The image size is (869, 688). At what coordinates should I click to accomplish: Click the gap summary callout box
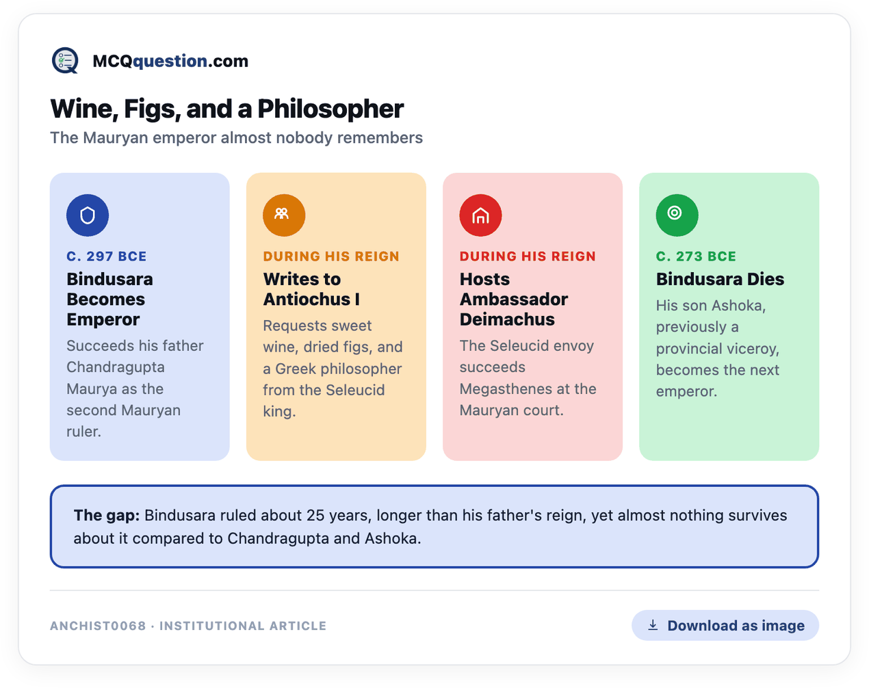point(434,527)
